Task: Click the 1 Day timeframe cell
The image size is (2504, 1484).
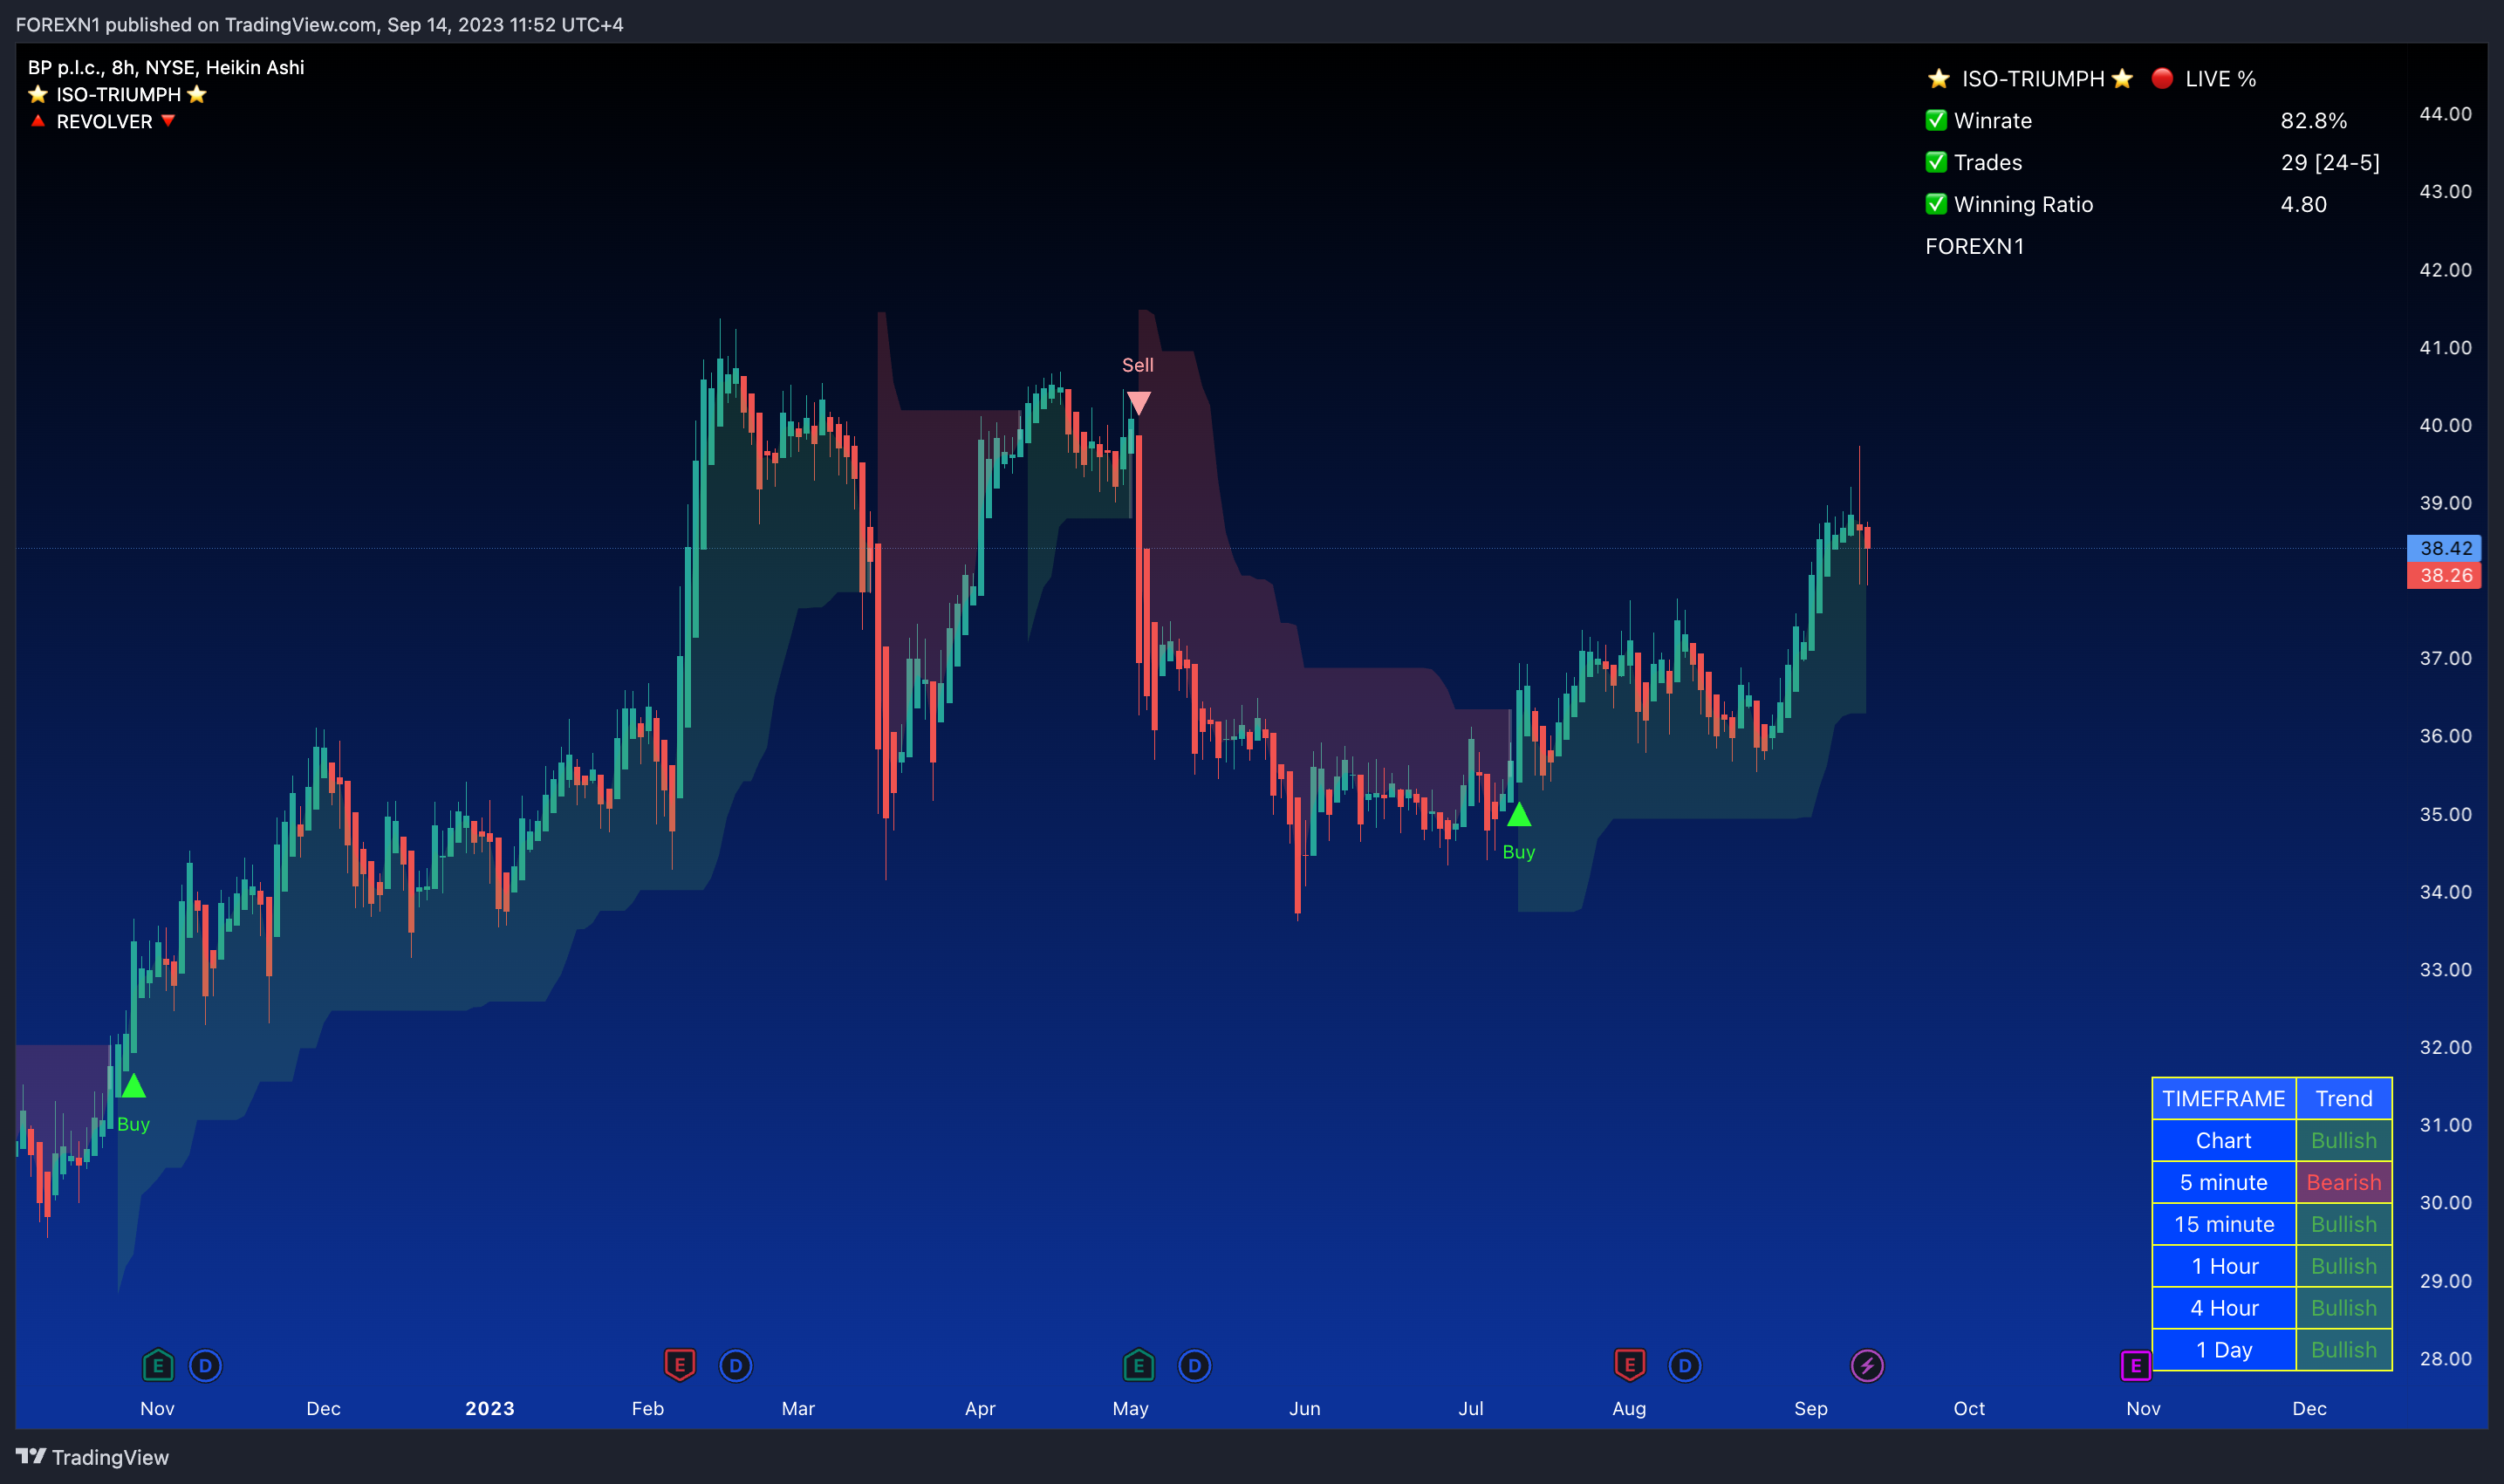Action: [2223, 1350]
